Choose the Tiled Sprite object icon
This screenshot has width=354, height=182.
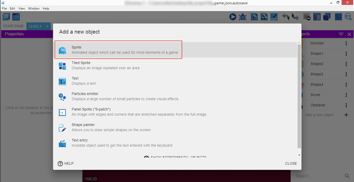click(62, 66)
